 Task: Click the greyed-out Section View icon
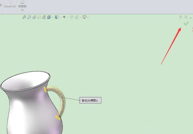pyautogui.click(x=39, y=17)
